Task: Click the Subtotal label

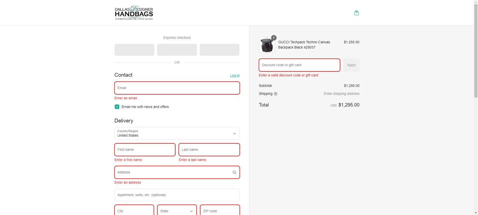Action: 265,86
